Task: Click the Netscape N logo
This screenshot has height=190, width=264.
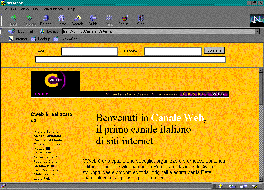Action: [x=257, y=20]
